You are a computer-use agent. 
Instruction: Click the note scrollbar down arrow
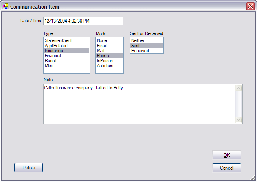238,120
